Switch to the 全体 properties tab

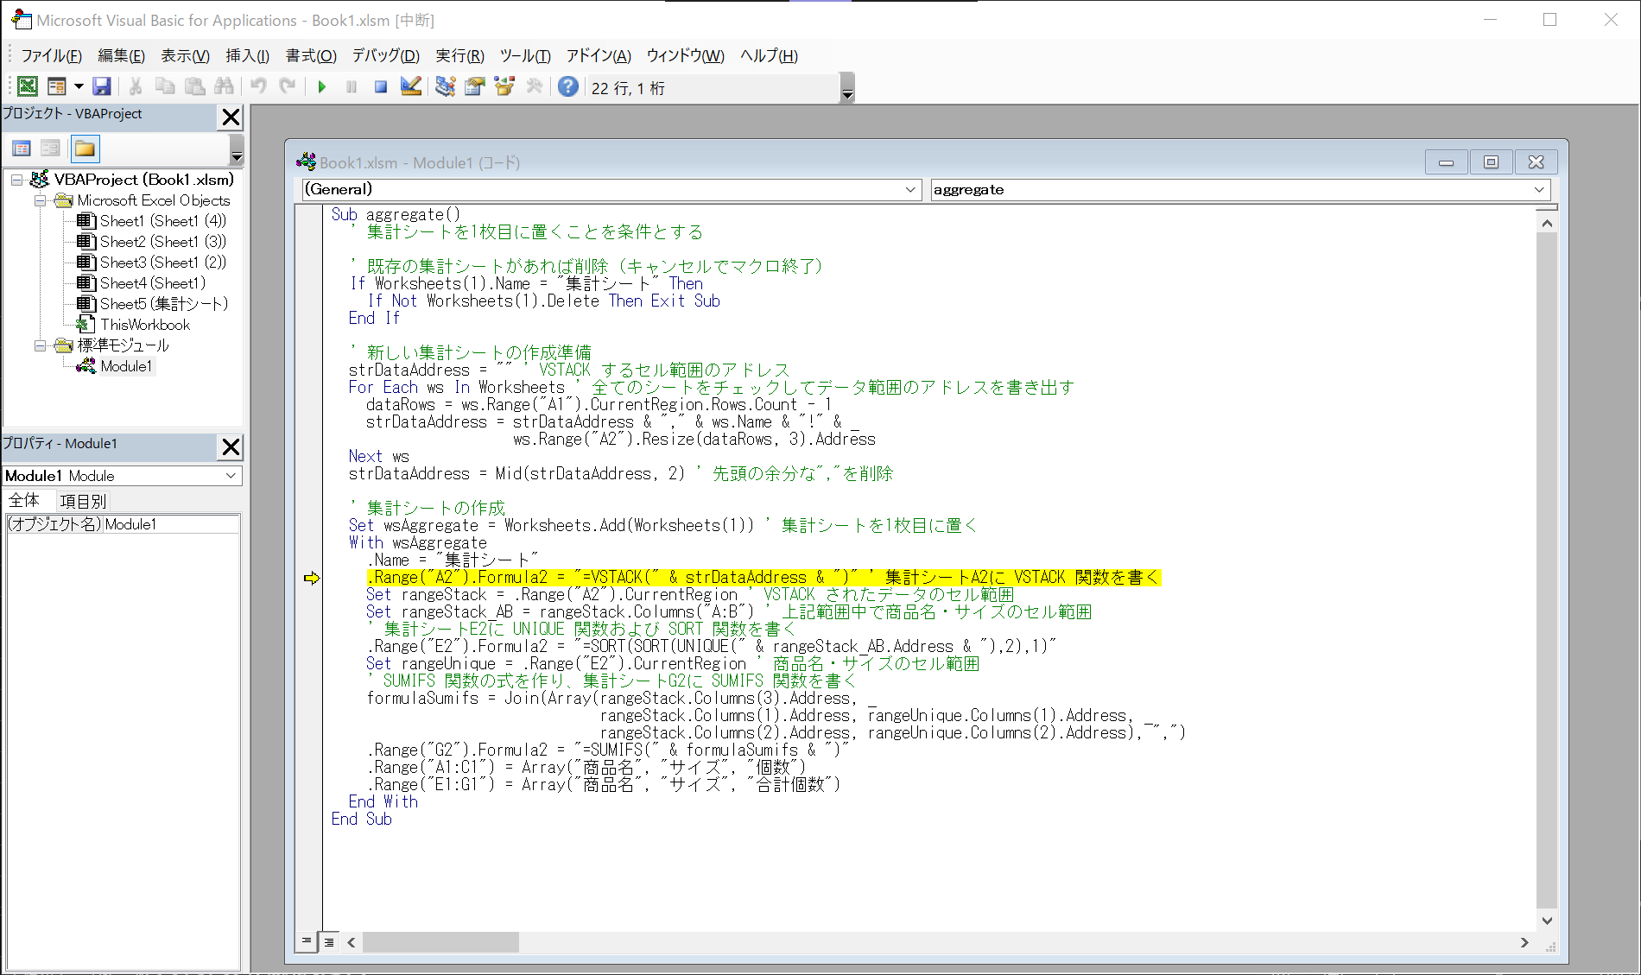coord(24,501)
